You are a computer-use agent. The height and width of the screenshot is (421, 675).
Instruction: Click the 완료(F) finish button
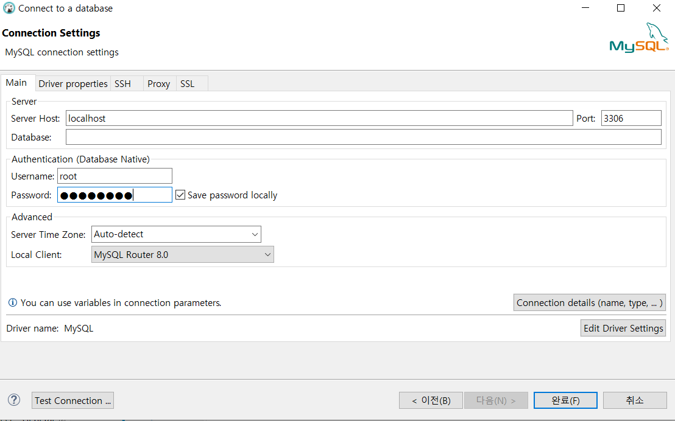click(565, 400)
